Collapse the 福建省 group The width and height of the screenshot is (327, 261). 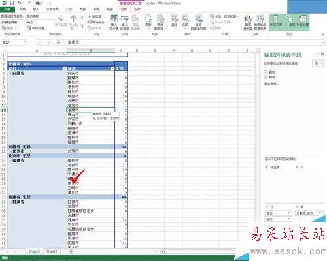pyautogui.click(x=10, y=161)
